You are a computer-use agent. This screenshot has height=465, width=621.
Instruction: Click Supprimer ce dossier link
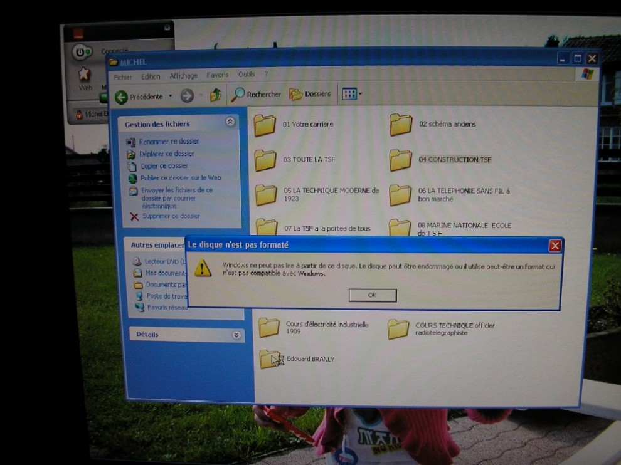click(171, 216)
